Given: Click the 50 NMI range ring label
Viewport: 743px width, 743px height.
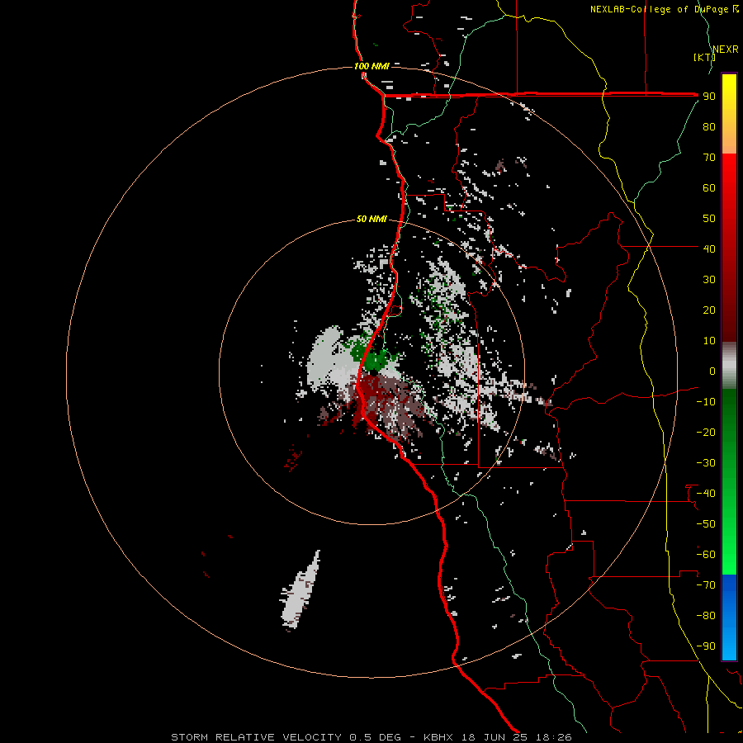Looking at the screenshot, I should [x=371, y=219].
